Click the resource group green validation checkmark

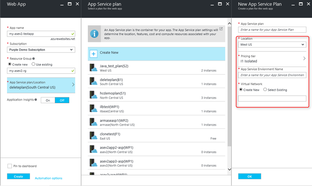(x=73, y=71)
